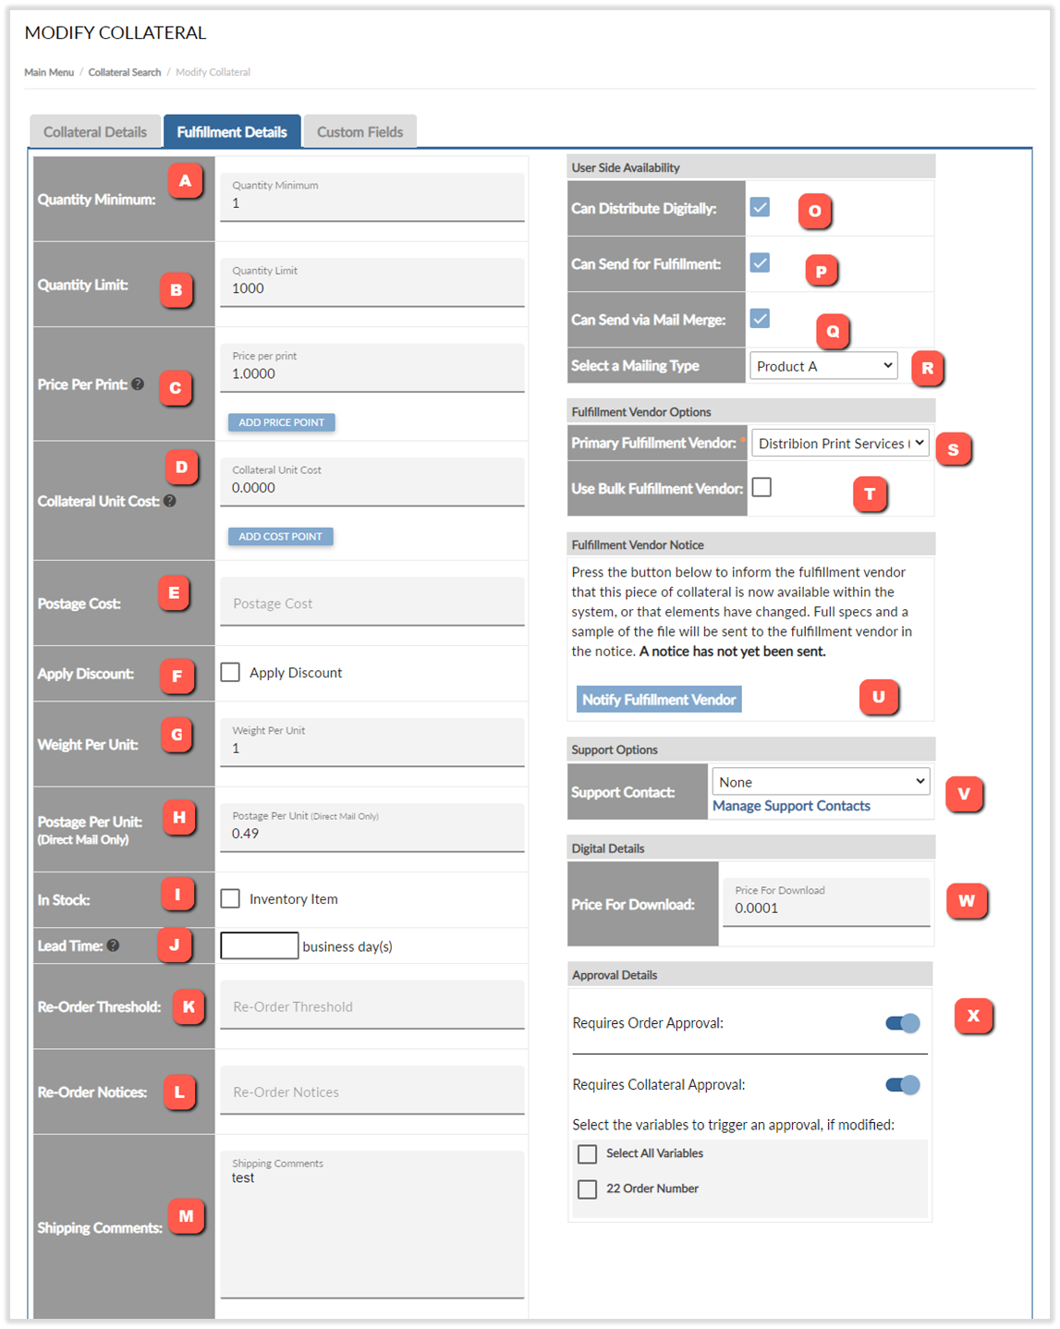Click the Price per print field
The image size is (1060, 1329).
(372, 368)
